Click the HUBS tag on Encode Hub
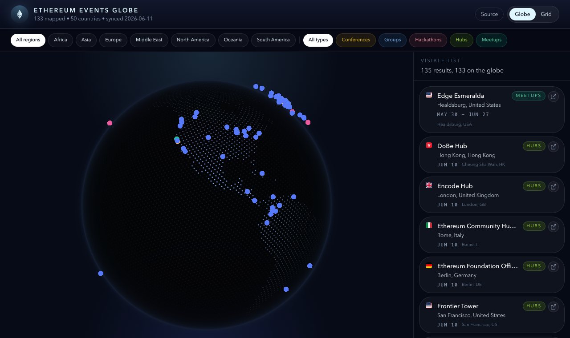This screenshot has width=570, height=338. pyautogui.click(x=534, y=186)
